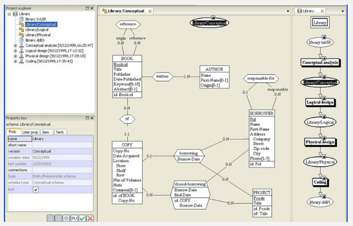
Task: Expand the Physical design tree node
Action: coord(15,56)
